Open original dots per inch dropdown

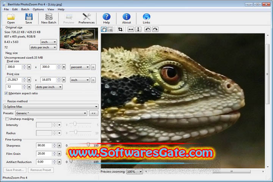[43, 47]
